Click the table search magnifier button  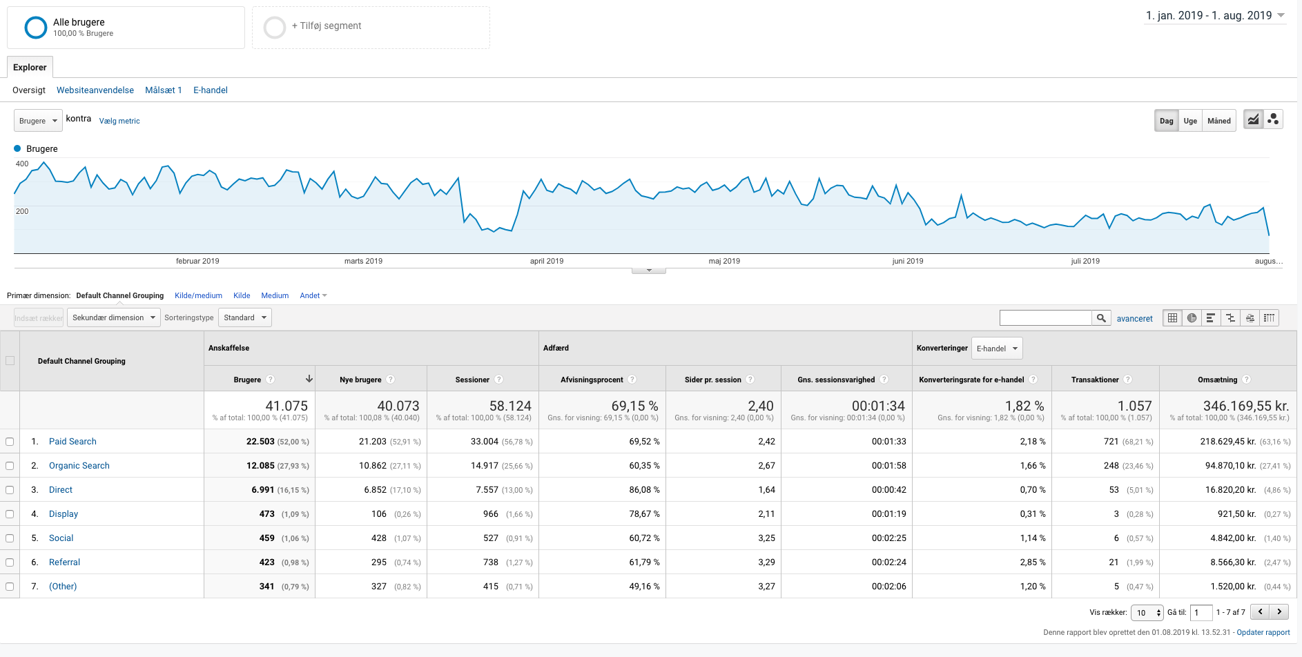[x=1101, y=318]
